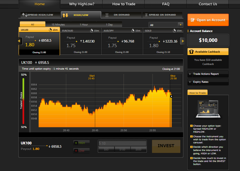Switch to Spread High/Low tab
240x171 pixels.
pyautogui.click(x=40, y=15)
